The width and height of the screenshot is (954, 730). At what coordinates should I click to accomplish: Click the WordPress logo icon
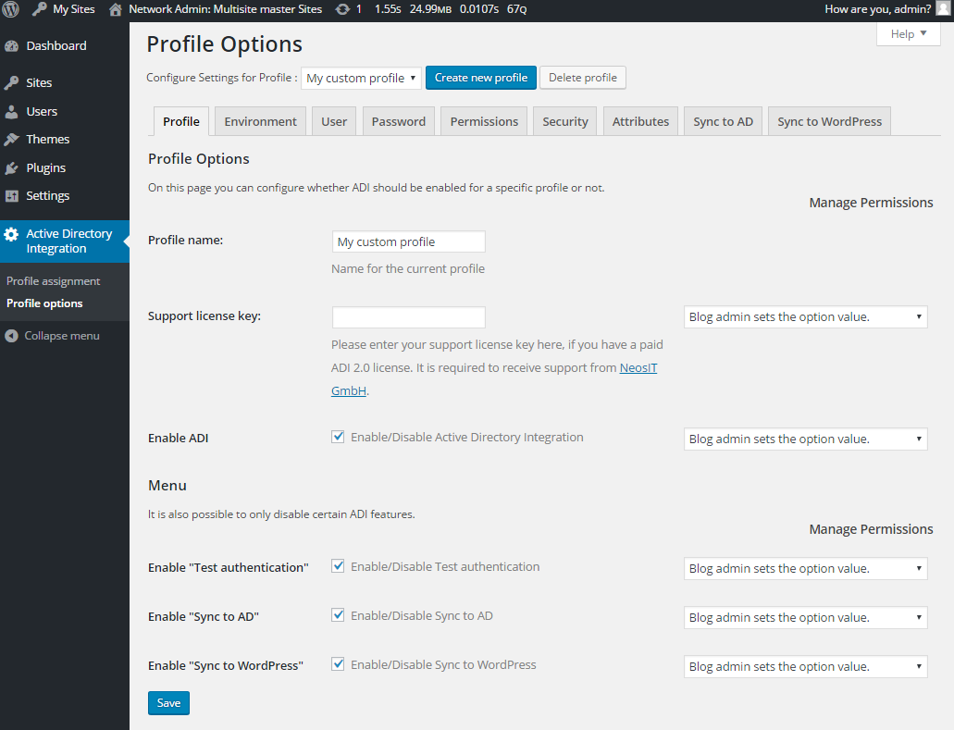tap(12, 9)
